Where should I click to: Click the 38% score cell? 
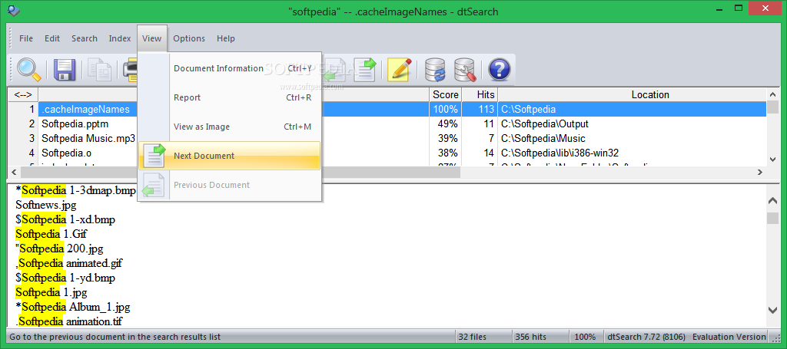[x=446, y=153]
